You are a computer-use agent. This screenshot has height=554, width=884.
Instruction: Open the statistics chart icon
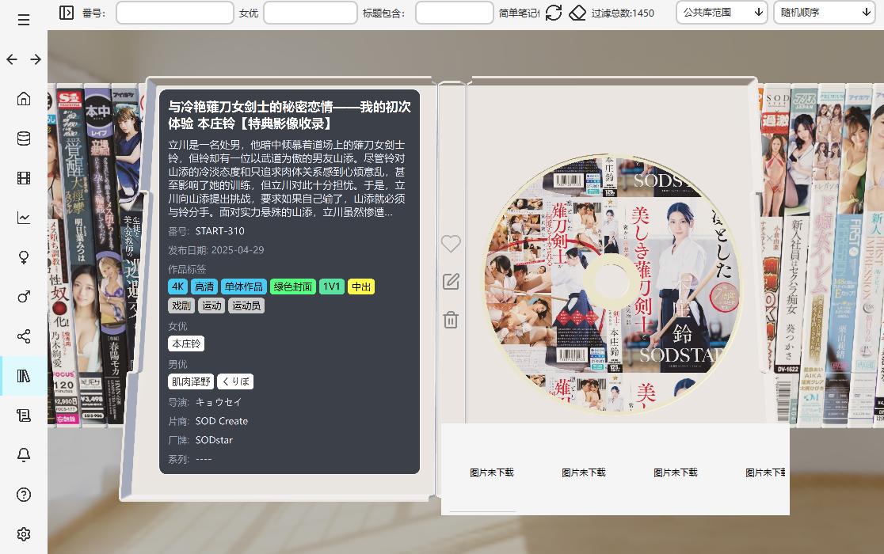pos(24,218)
